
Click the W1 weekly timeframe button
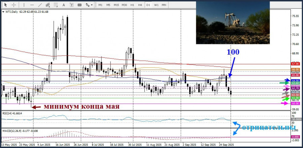tap(156, 5)
